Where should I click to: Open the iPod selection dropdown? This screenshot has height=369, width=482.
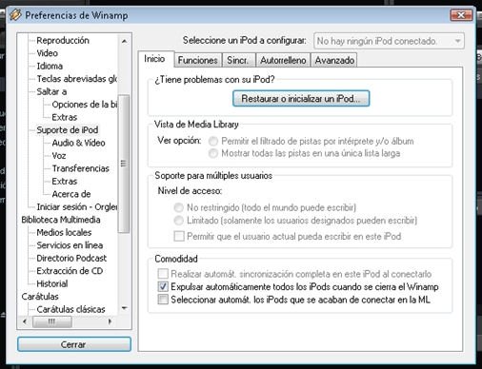(x=389, y=41)
